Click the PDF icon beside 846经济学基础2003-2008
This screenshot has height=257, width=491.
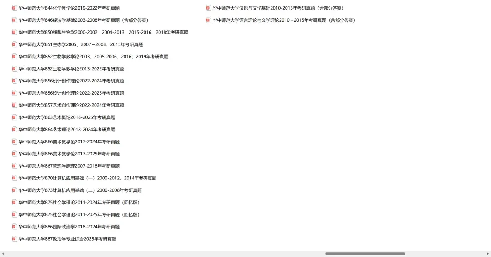click(14, 20)
